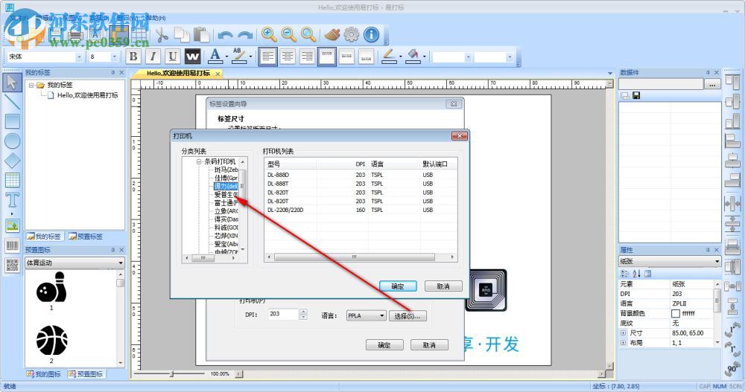Switch to the Preset Icons tab
Viewport: 745px width, 392px height.
point(86,374)
